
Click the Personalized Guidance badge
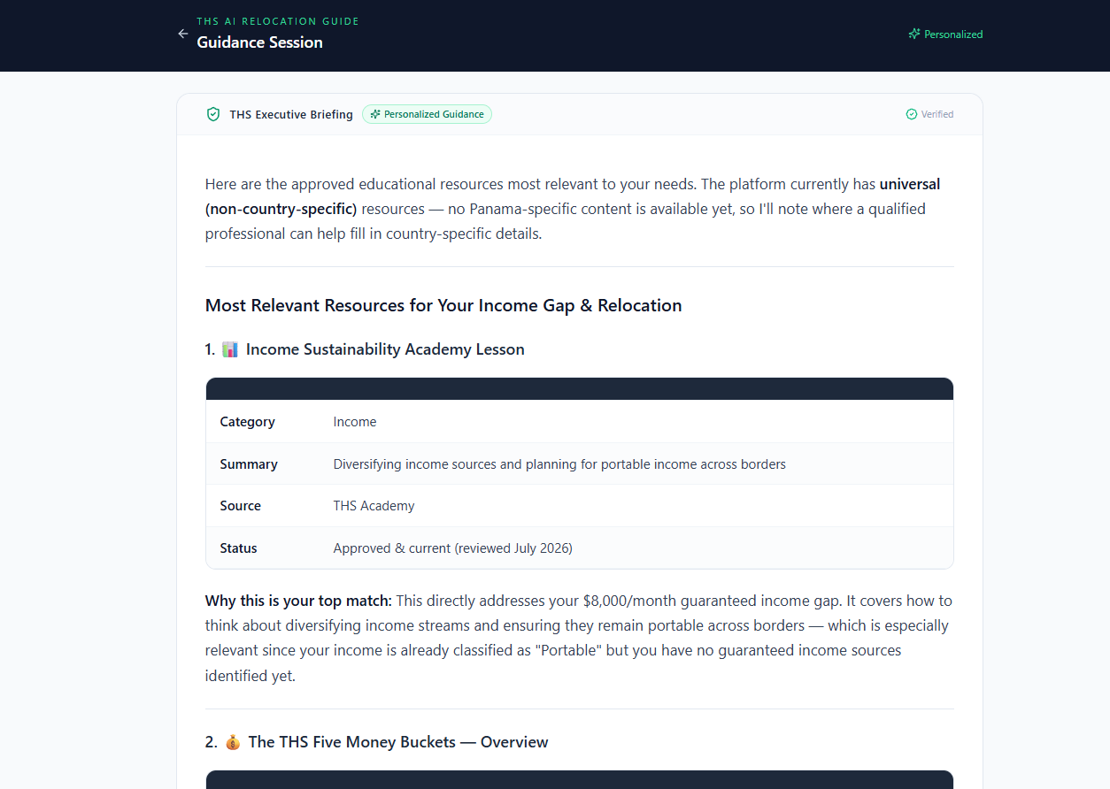(x=427, y=114)
